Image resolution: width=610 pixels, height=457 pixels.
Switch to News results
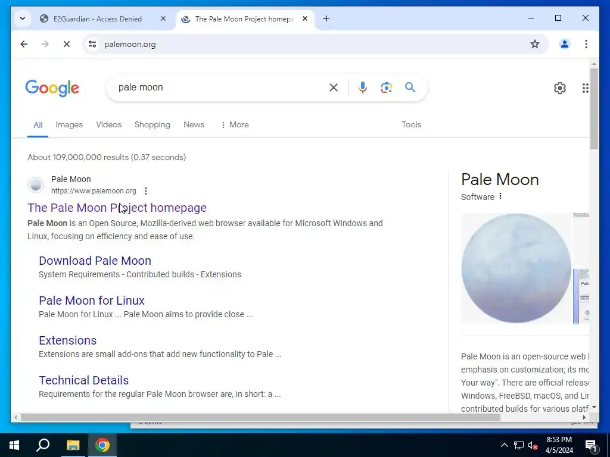[194, 124]
